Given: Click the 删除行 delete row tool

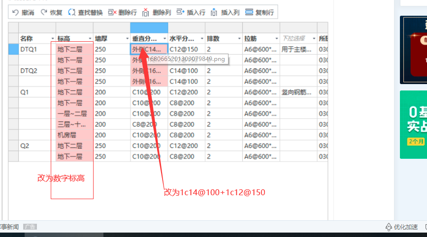Looking at the screenshot, I should 122,12.
